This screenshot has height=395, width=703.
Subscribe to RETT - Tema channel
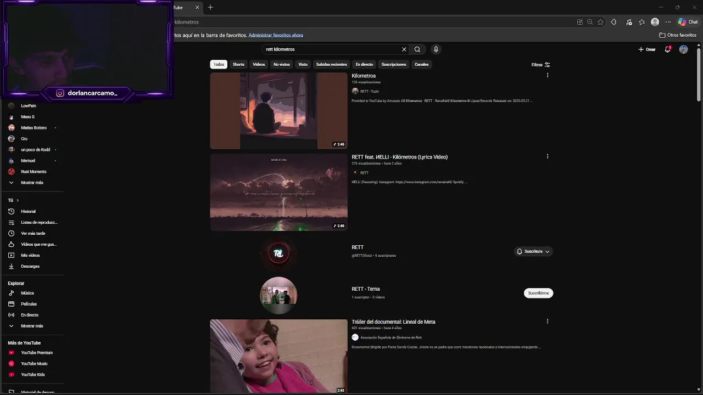click(x=538, y=293)
